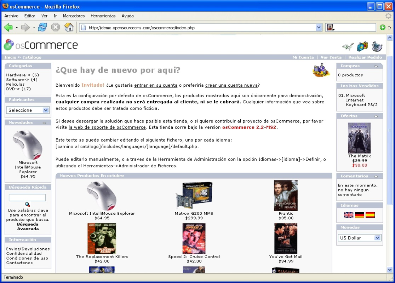Viewport: 395px width, 283px height.
Task: Open the Herramientas menu
Action: (103, 16)
